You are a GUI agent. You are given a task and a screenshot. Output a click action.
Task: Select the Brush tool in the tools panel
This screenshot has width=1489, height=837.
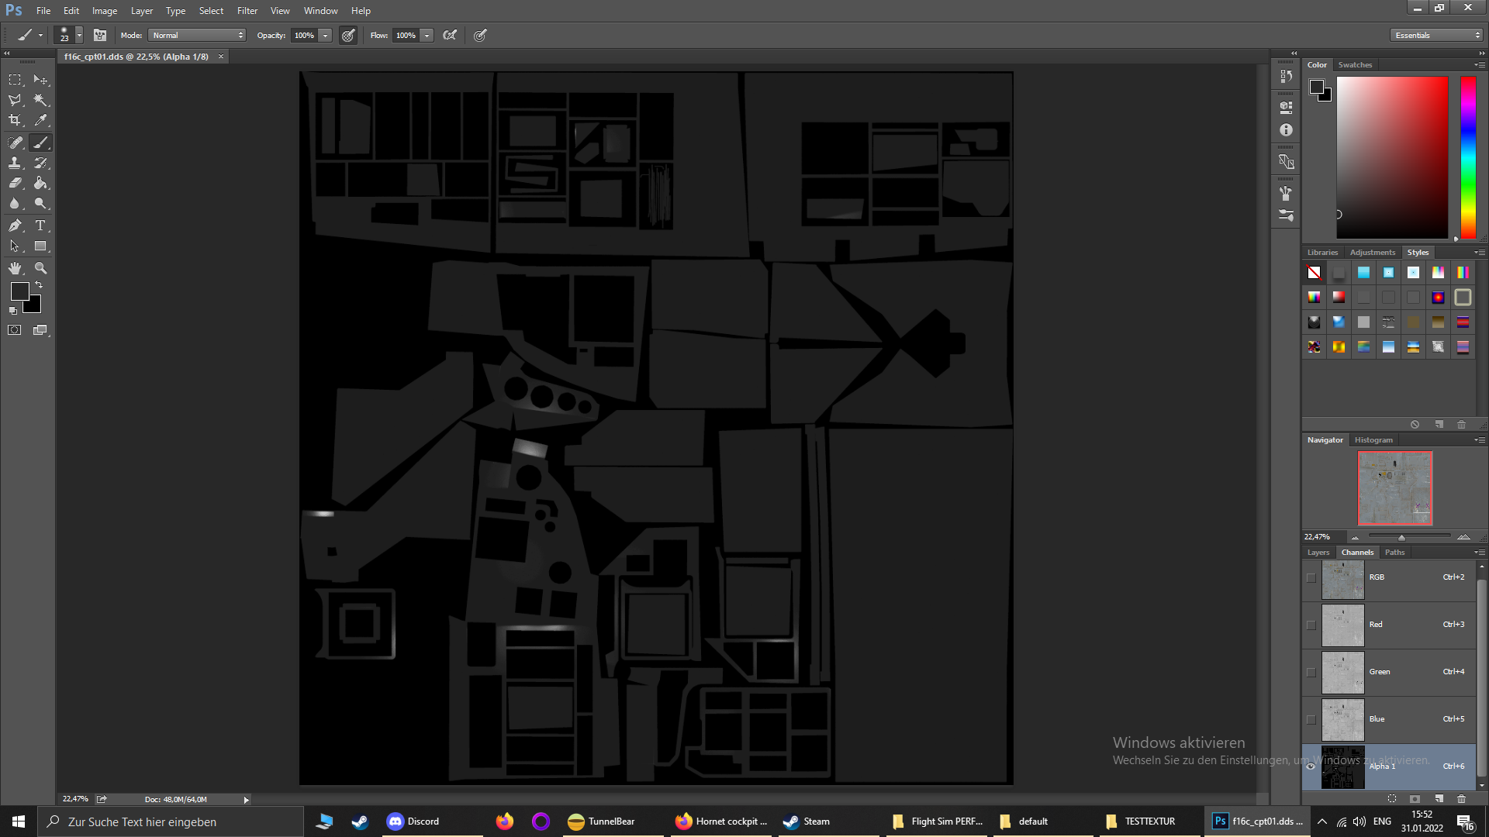pos(40,143)
